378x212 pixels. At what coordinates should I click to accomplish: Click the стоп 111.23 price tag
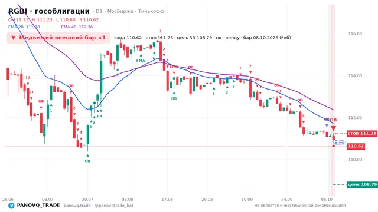click(362, 134)
